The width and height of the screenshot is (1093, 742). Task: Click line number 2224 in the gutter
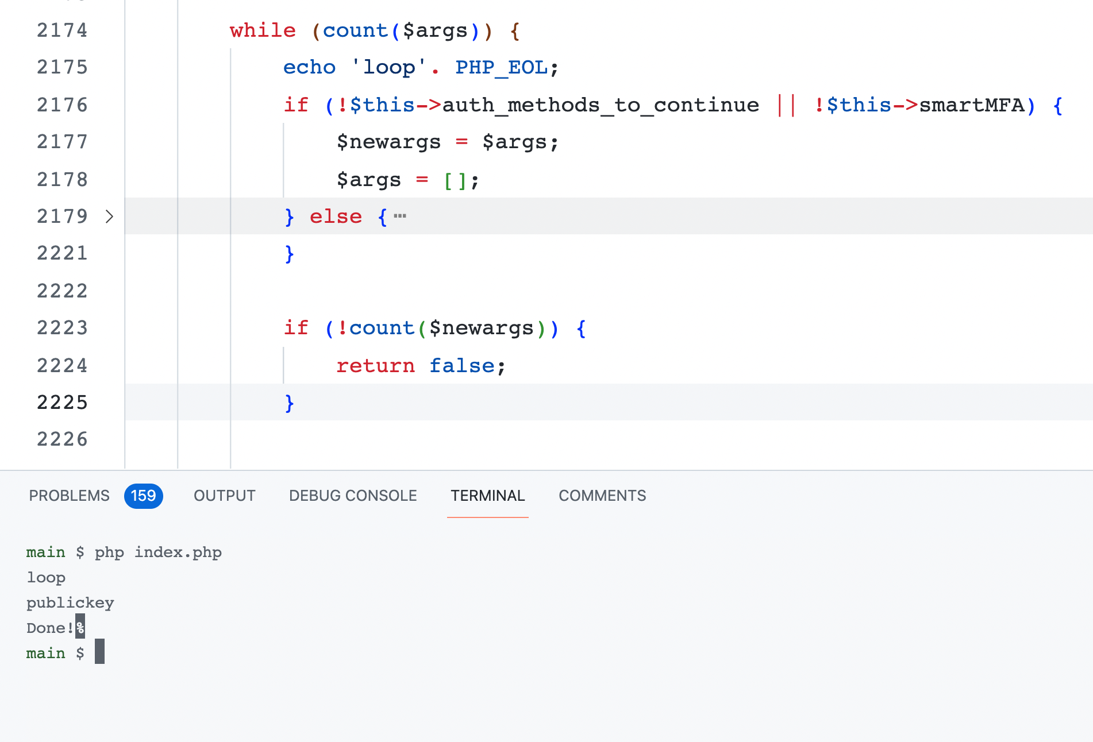(62, 366)
